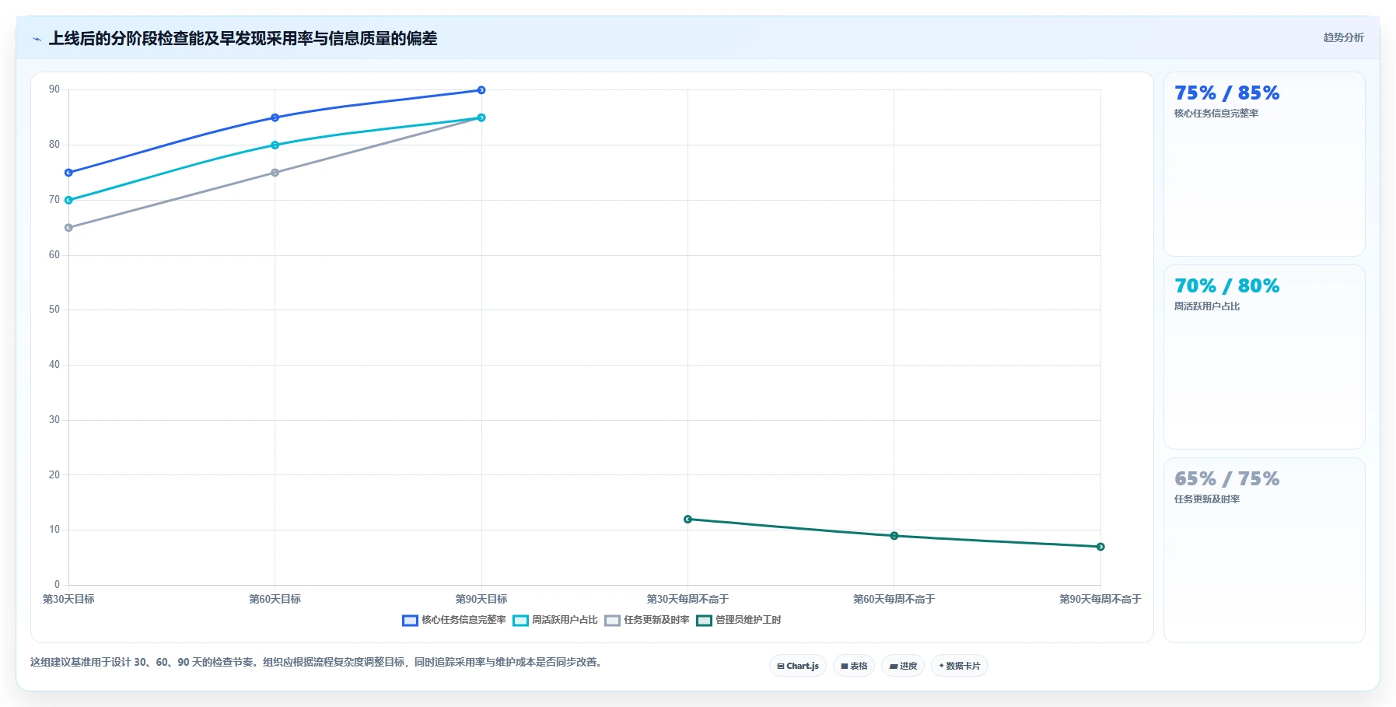This screenshot has height=707, width=1396.
Task: Open the 70% / 80% stat card
Action: (x=1264, y=357)
